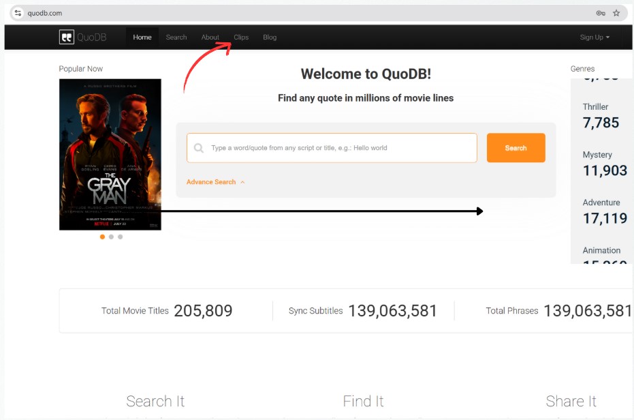Click the Find It heading
The height and width of the screenshot is (420, 634).
363,402
